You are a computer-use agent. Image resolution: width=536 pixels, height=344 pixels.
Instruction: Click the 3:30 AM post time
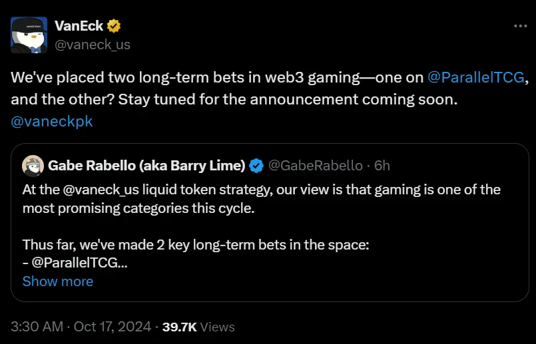click(36, 327)
